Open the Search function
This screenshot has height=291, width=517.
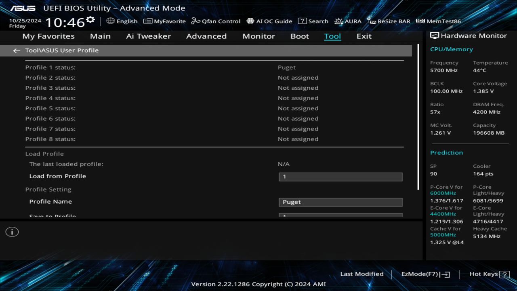[313, 21]
